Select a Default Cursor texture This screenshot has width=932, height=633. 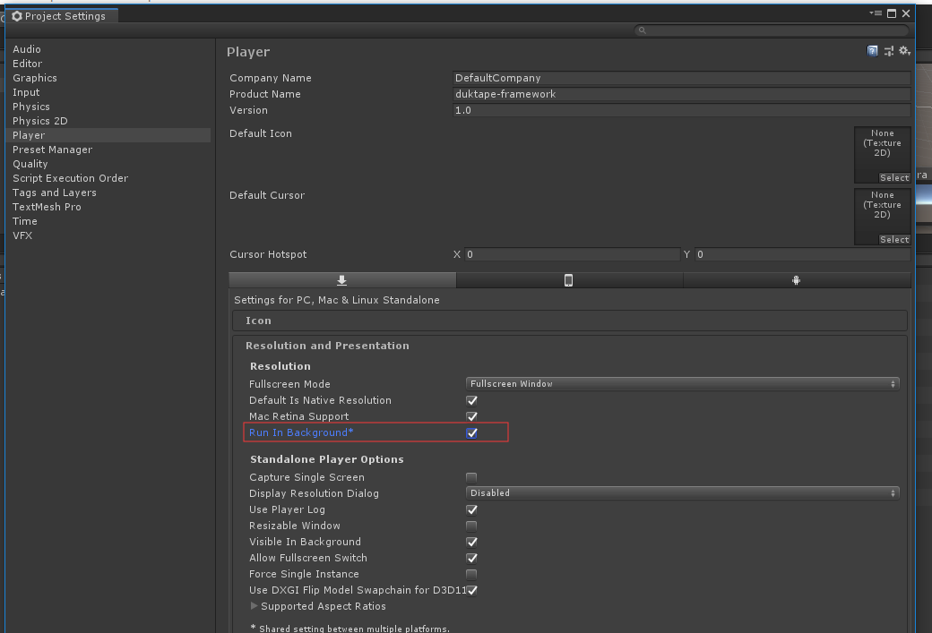pos(893,239)
